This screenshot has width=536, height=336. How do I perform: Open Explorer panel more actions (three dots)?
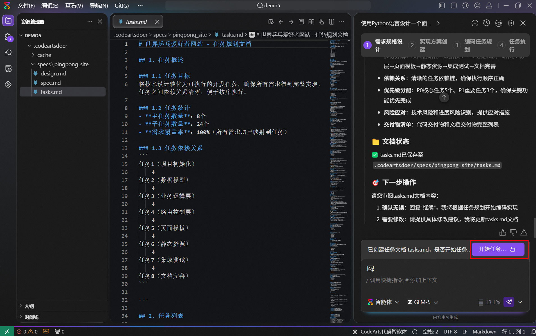click(x=90, y=22)
